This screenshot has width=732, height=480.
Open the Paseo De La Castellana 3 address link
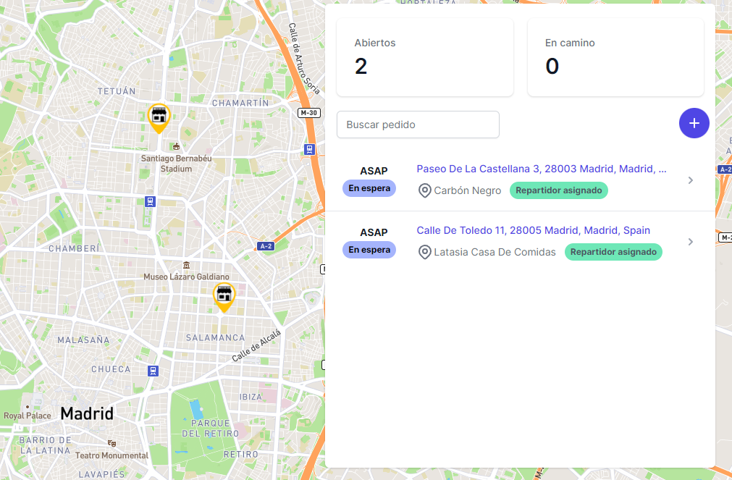point(541,169)
